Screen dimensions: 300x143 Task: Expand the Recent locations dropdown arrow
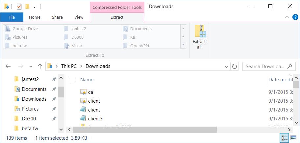pos(31,67)
